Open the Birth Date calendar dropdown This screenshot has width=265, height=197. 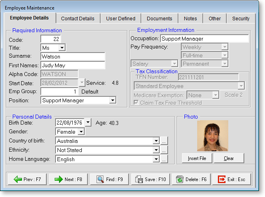tap(88, 123)
